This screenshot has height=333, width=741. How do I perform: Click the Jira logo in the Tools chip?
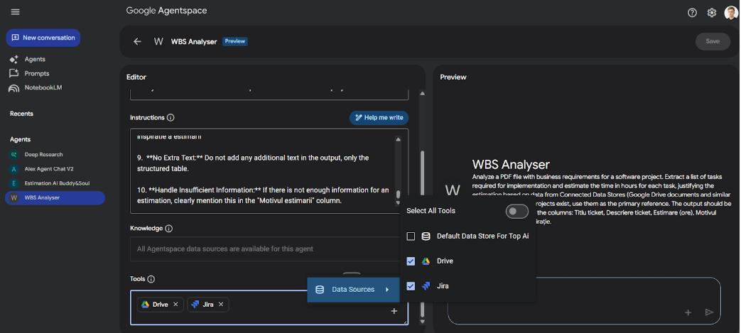point(195,305)
